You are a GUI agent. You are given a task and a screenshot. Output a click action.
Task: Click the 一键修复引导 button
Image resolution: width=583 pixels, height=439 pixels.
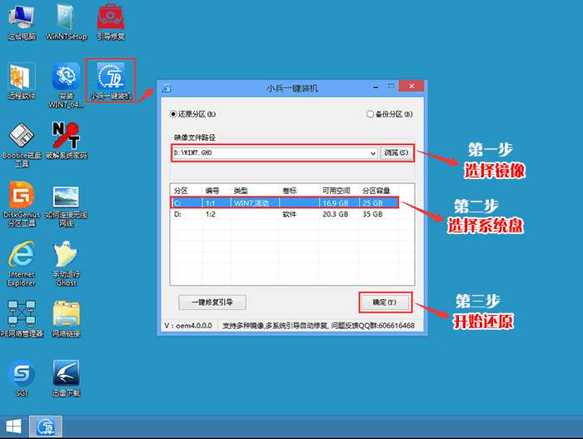[212, 302]
